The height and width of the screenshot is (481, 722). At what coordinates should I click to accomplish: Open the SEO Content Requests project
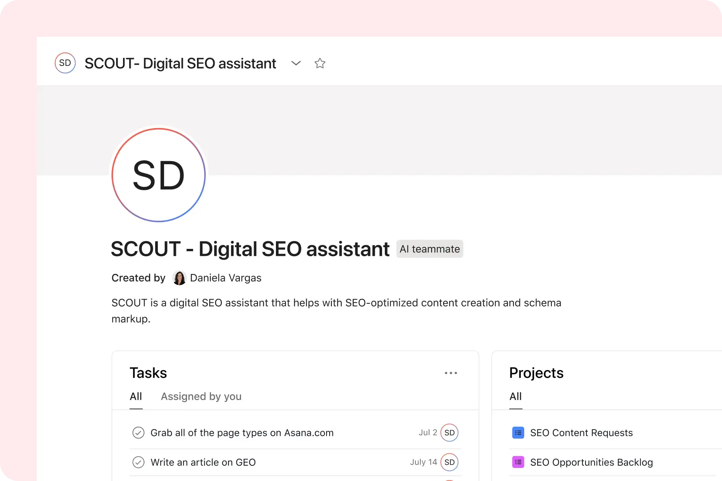581,433
